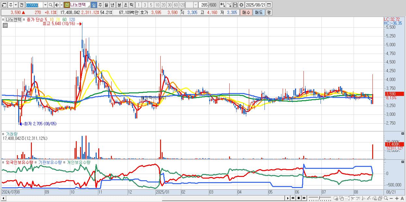Click the dotted range selection icon in bottom toolbar
Viewport: 406px width, 202px height.
coord(347,198)
